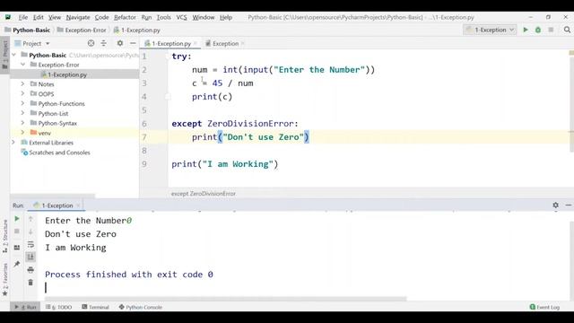Close the Exception editor tab
574x323 pixels.
click(242, 43)
